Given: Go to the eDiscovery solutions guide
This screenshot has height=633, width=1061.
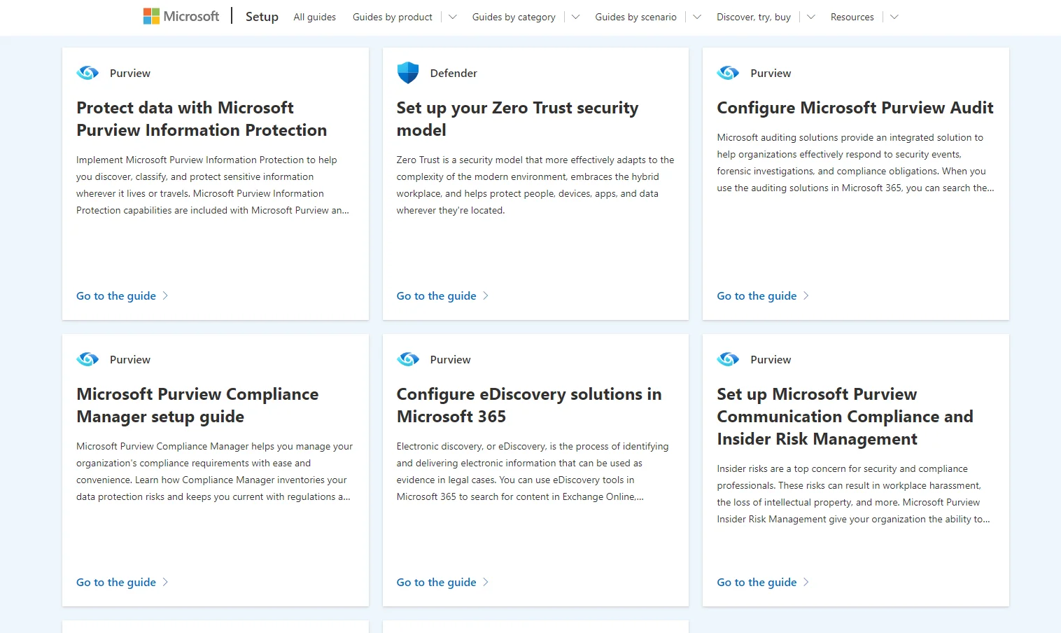Looking at the screenshot, I should point(437,582).
